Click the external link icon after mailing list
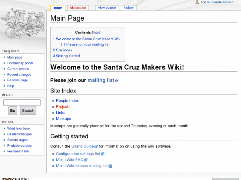The image size is (241, 180). [117, 81]
